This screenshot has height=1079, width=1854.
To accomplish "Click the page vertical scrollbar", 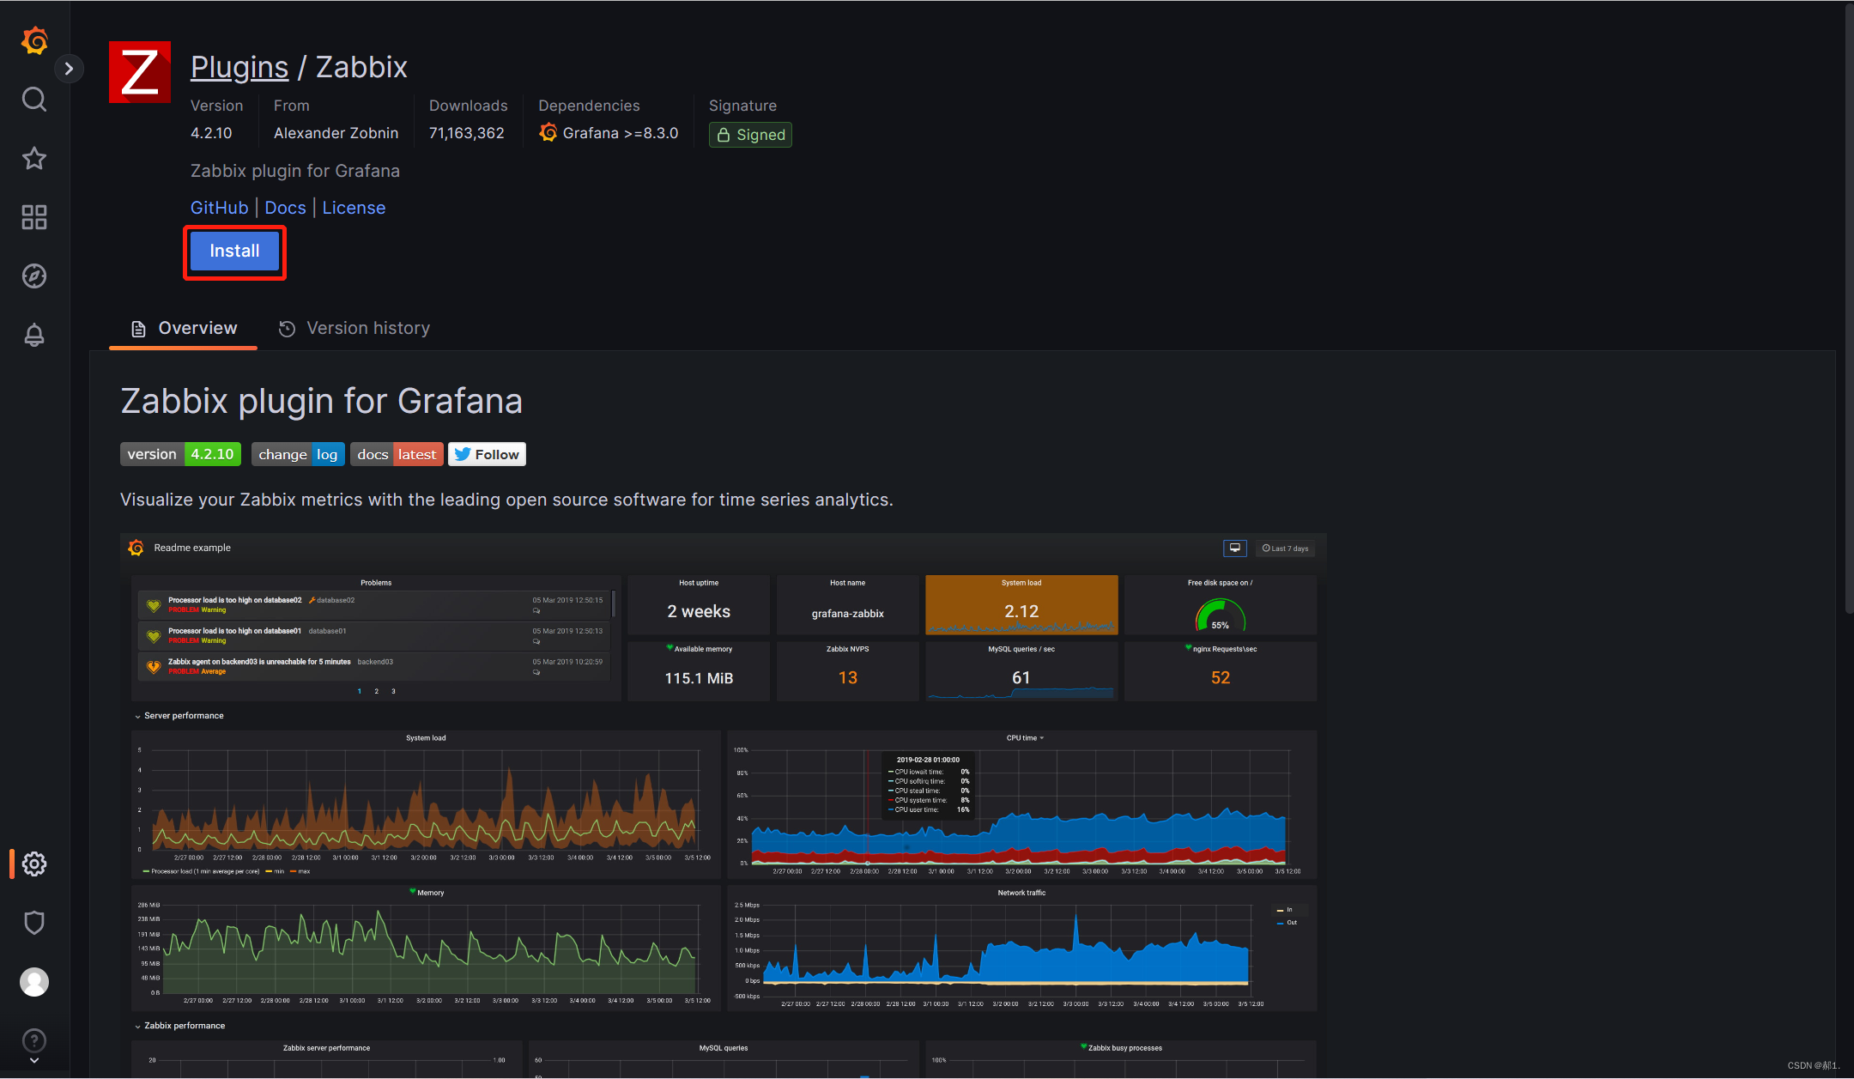I will [x=1848, y=309].
